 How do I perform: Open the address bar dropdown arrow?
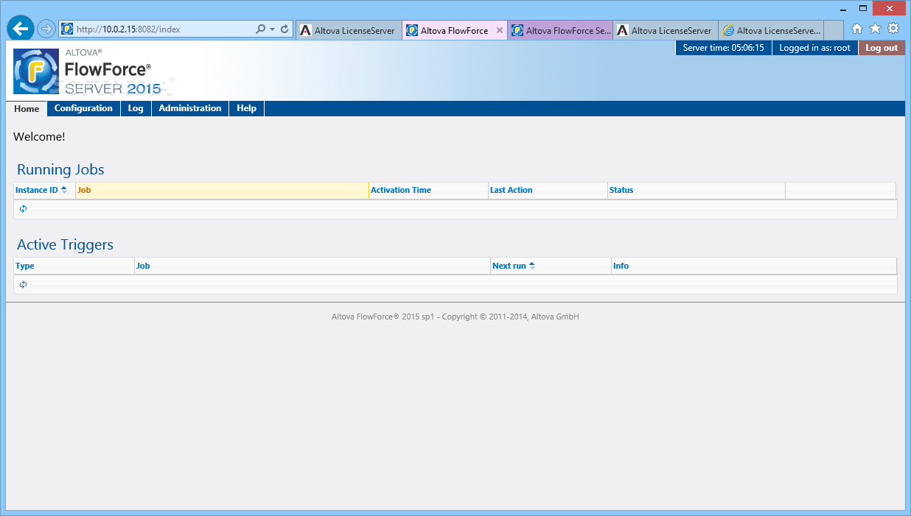(272, 29)
